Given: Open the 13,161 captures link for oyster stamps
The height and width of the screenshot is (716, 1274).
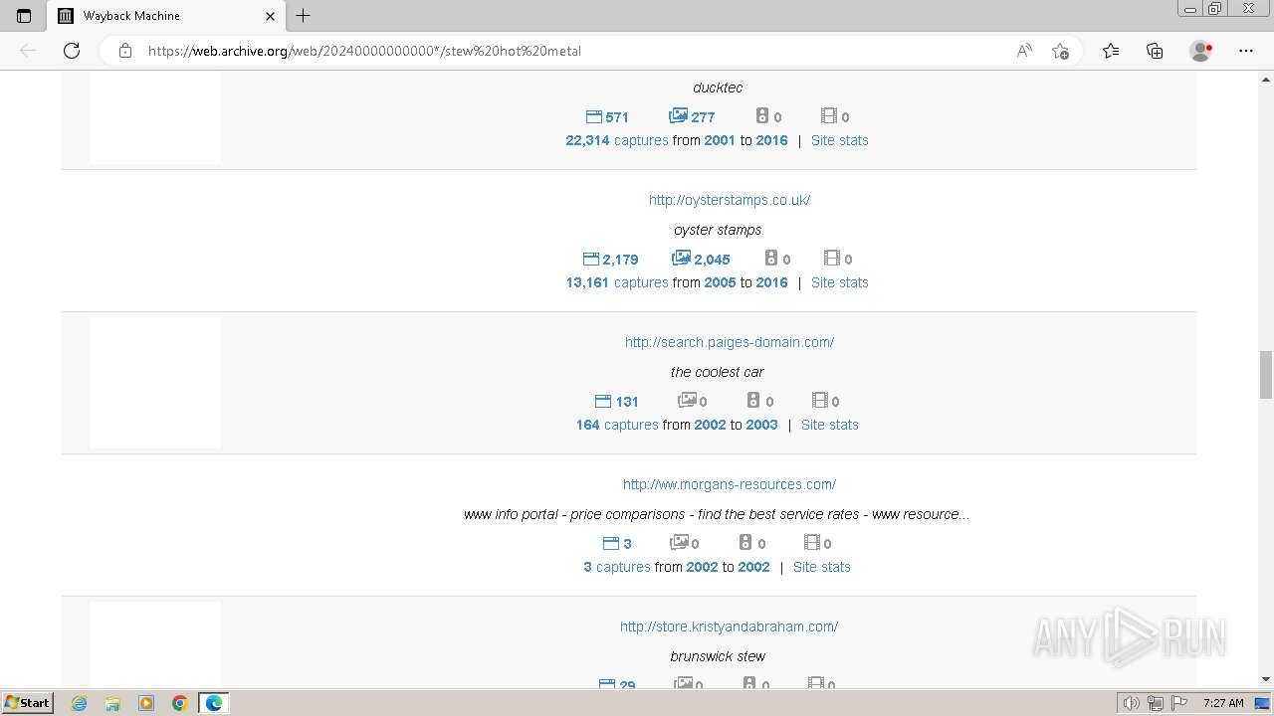Looking at the screenshot, I should (617, 282).
